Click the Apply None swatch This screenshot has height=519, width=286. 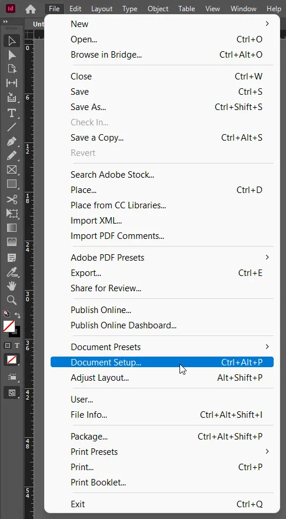coord(12,360)
